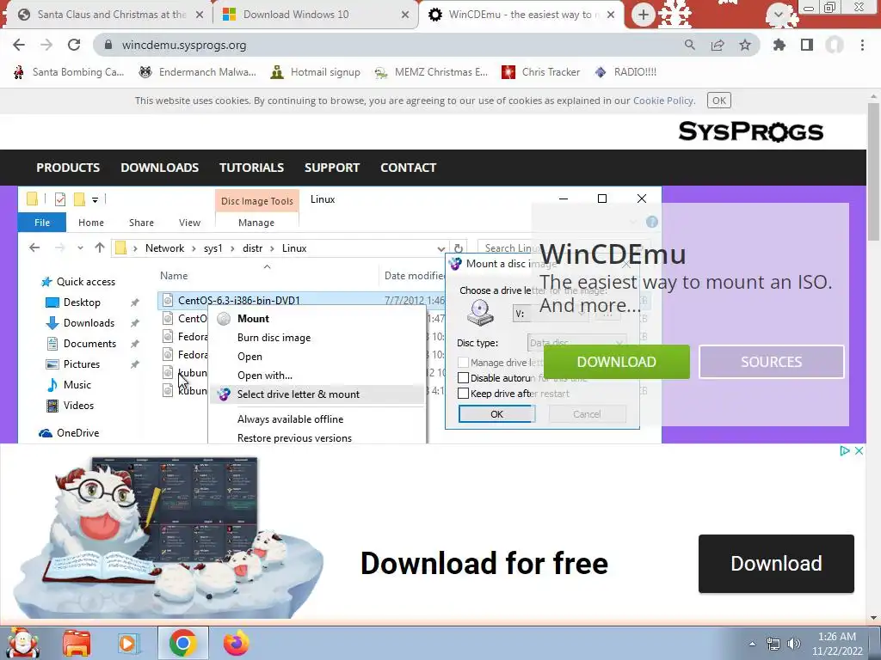The image size is (881, 660).
Task: Toggle Chrome side panel icon
Action: point(807,45)
